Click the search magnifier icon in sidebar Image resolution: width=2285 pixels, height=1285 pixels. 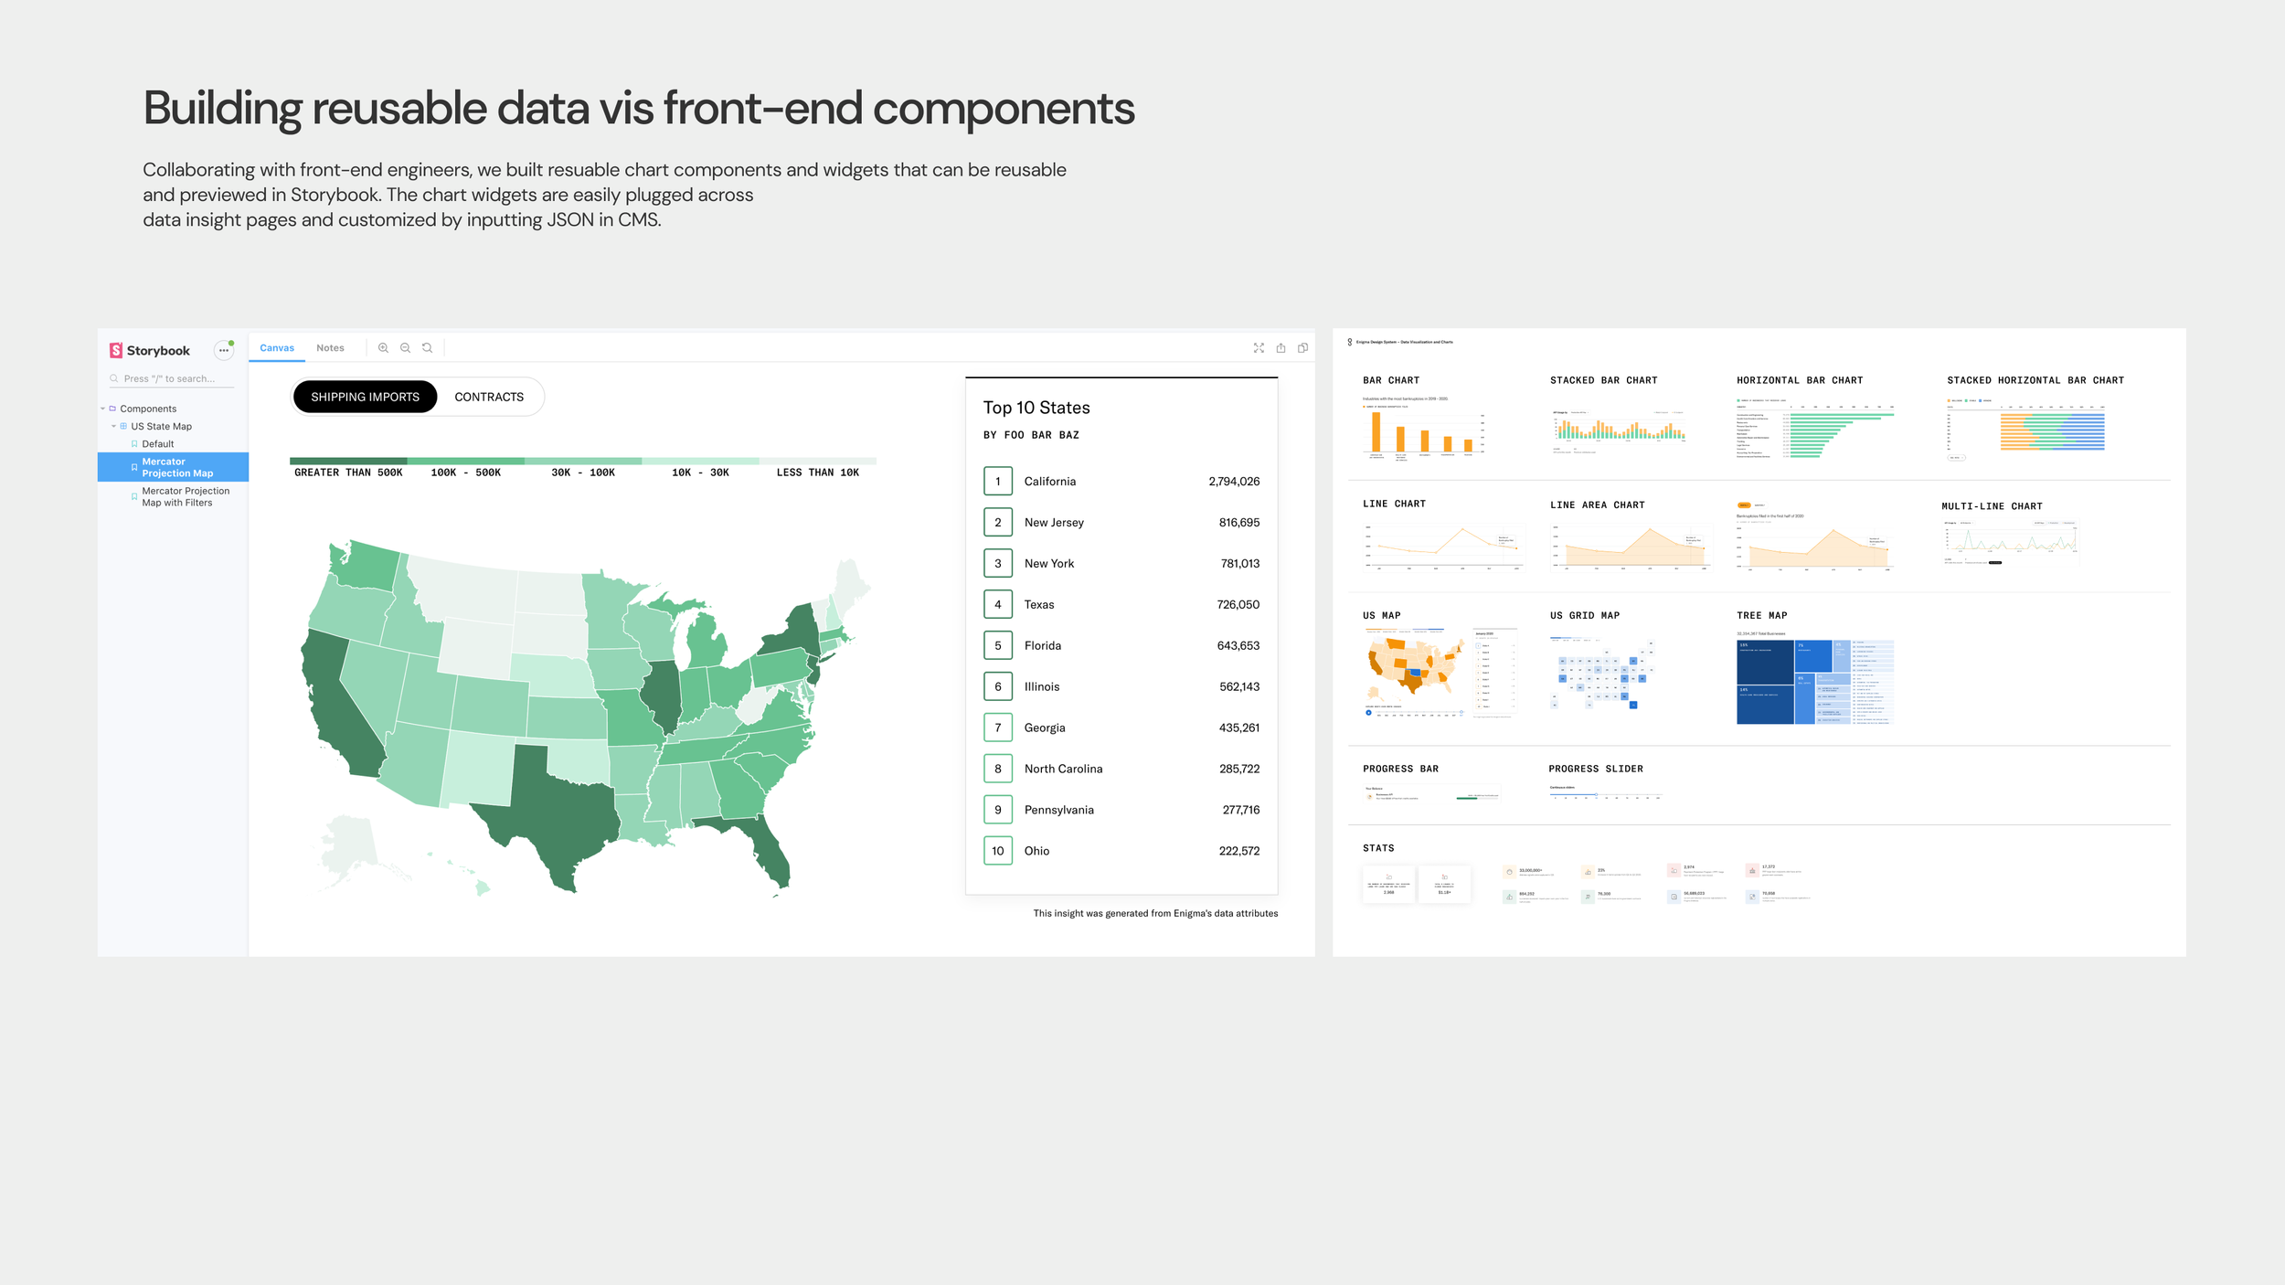pyautogui.click(x=114, y=378)
